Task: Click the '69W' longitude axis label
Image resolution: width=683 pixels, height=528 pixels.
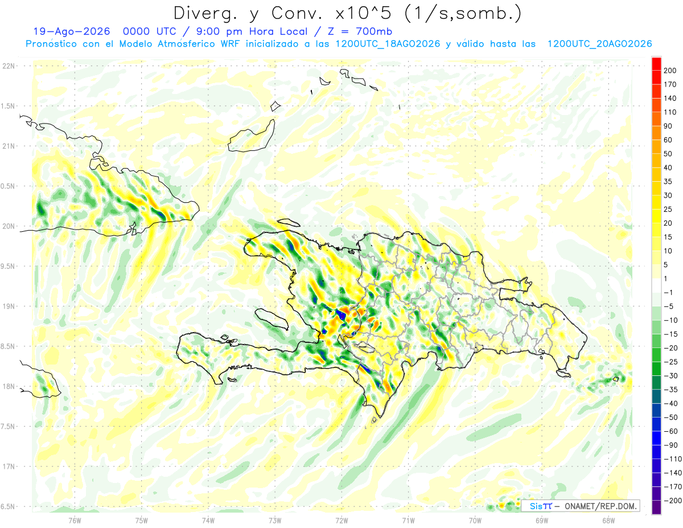Action: pos(542,520)
